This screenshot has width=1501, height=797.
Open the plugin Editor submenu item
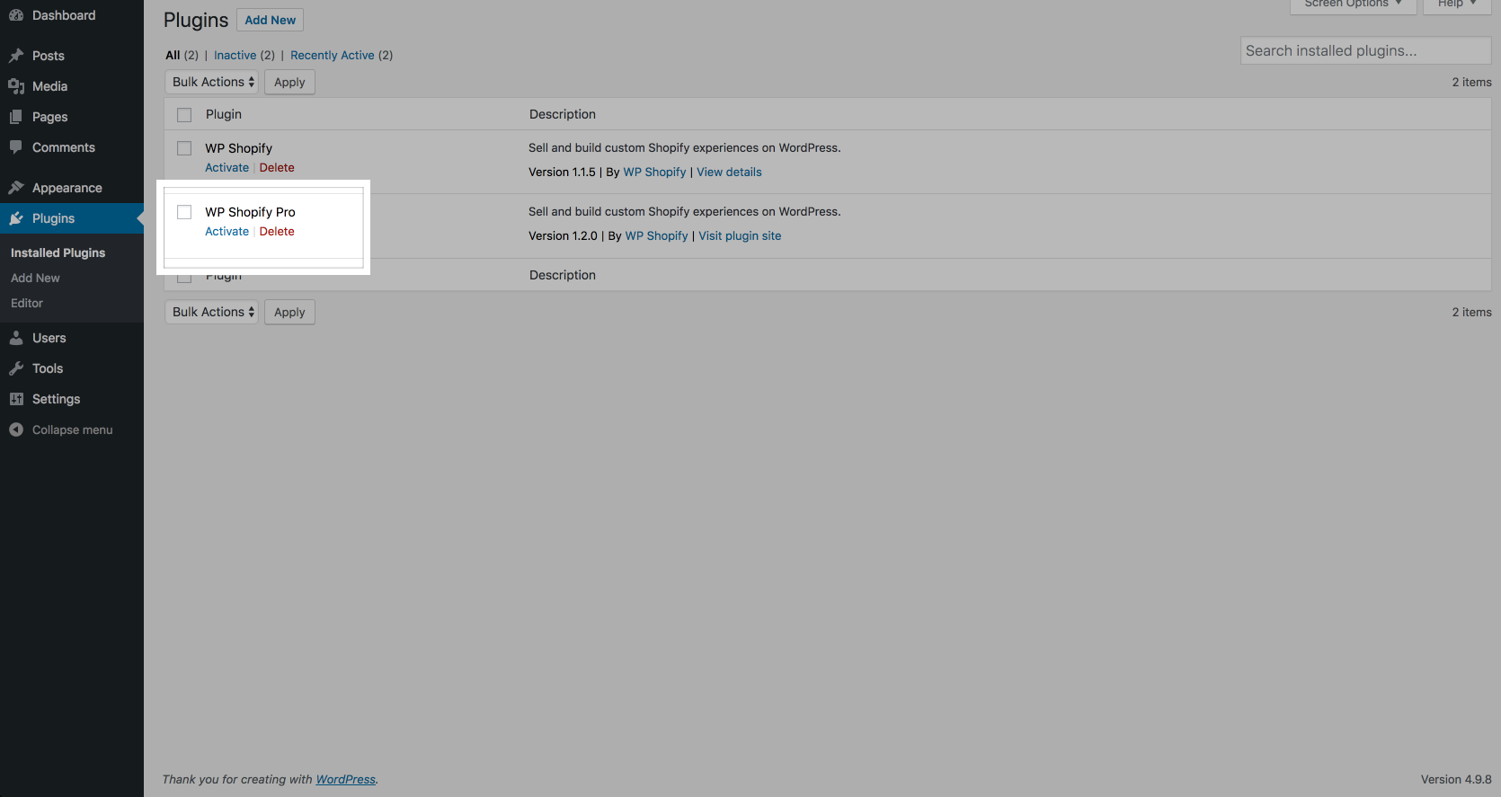27,303
